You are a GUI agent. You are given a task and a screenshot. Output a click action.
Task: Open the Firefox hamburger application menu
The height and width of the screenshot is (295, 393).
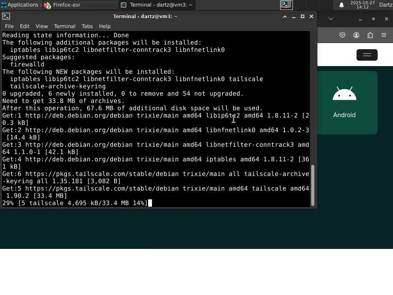click(384, 35)
